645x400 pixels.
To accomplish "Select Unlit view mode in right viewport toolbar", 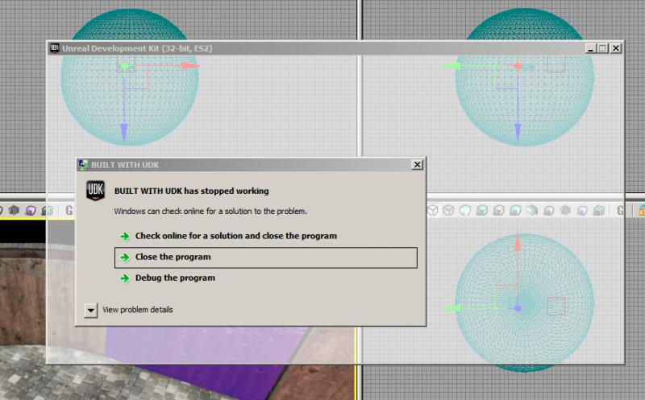I will [x=465, y=211].
